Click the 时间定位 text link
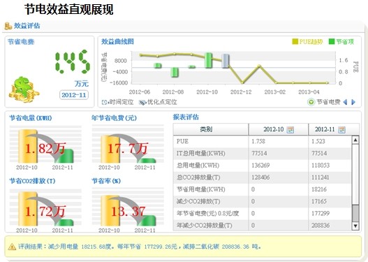Image resolution: width=368 pixels, height=262 pixels. click(121, 102)
